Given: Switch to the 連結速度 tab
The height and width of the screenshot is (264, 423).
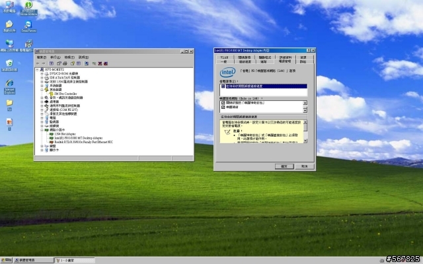Looking at the screenshot, I should pyautogui.click(x=245, y=61).
